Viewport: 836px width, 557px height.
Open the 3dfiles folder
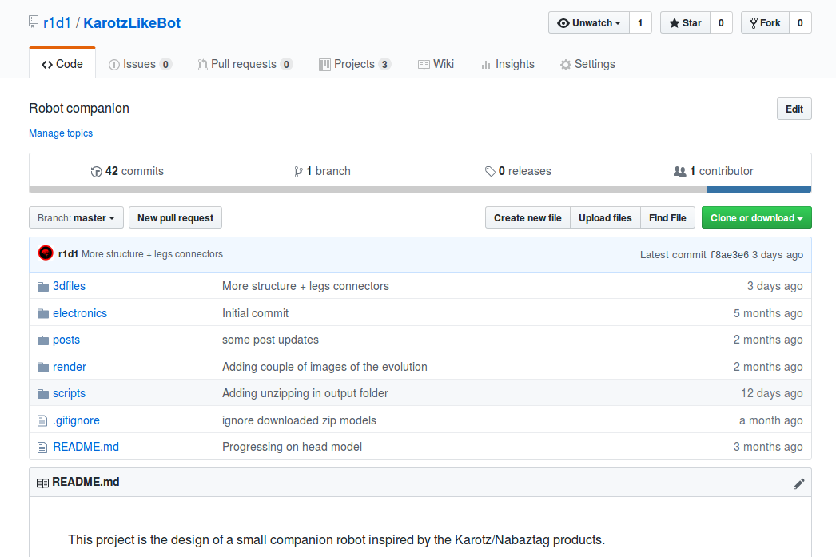(x=69, y=286)
